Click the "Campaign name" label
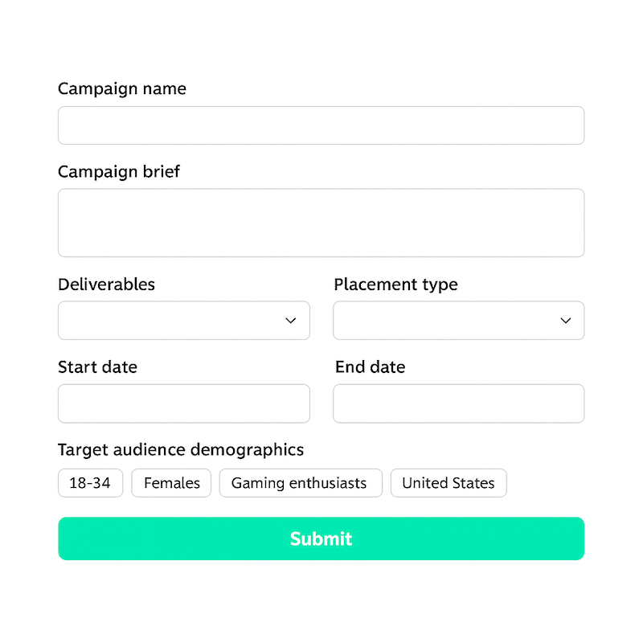The image size is (643, 643). tap(122, 89)
